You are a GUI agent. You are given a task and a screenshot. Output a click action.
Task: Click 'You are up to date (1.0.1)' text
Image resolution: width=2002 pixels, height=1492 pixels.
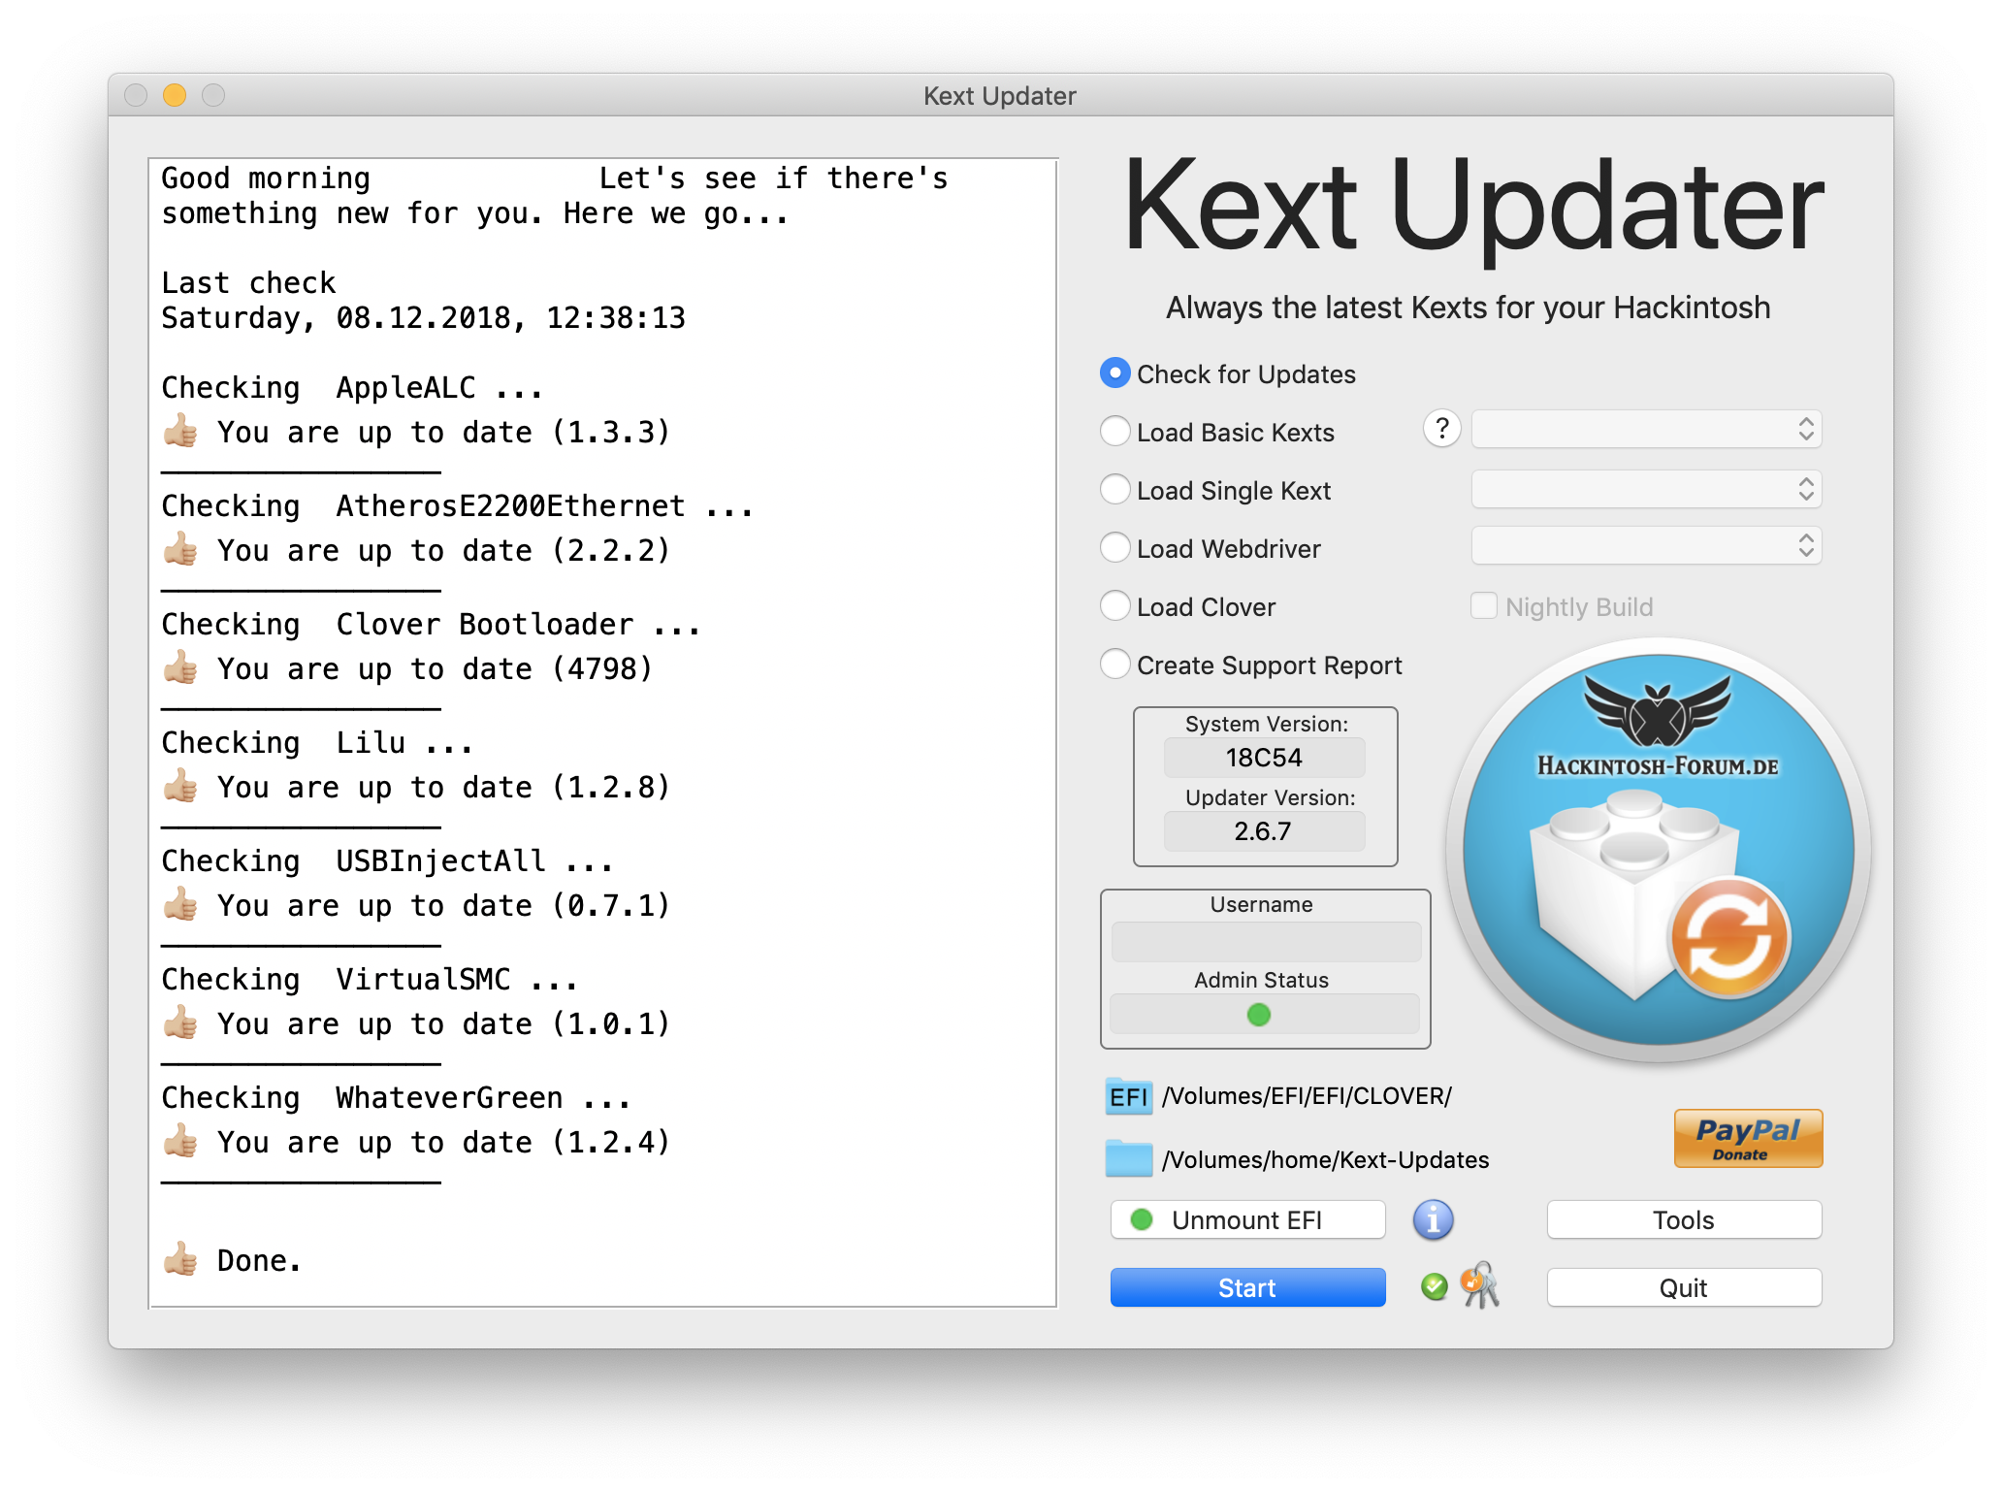pyautogui.click(x=443, y=1024)
